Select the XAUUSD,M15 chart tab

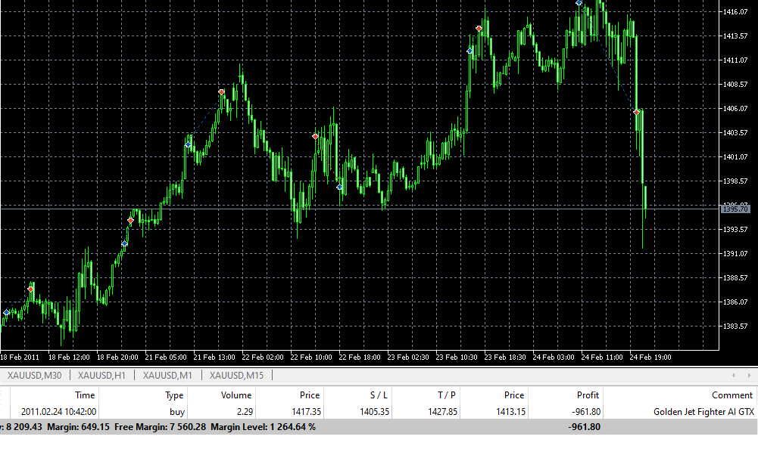click(236, 376)
